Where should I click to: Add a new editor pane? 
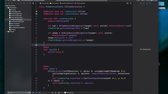click(131, 3)
